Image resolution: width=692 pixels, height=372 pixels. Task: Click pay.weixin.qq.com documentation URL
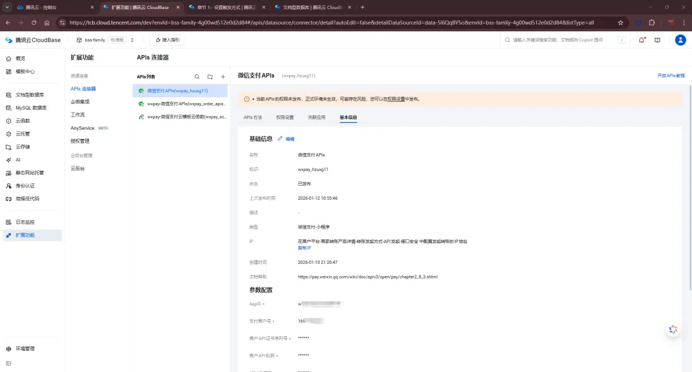pyautogui.click(x=368, y=277)
